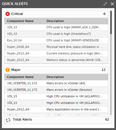Sort Critical table by Component Name
Viewport: 116px width, 130px height.
(x=20, y=21)
